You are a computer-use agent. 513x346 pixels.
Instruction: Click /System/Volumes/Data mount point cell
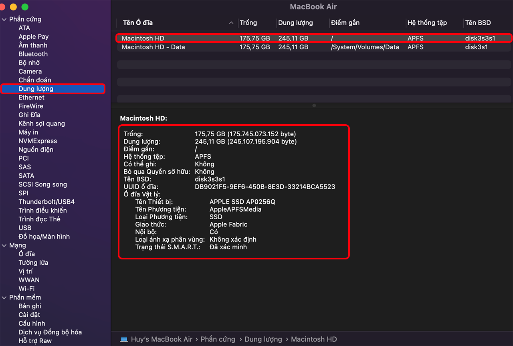(365, 47)
